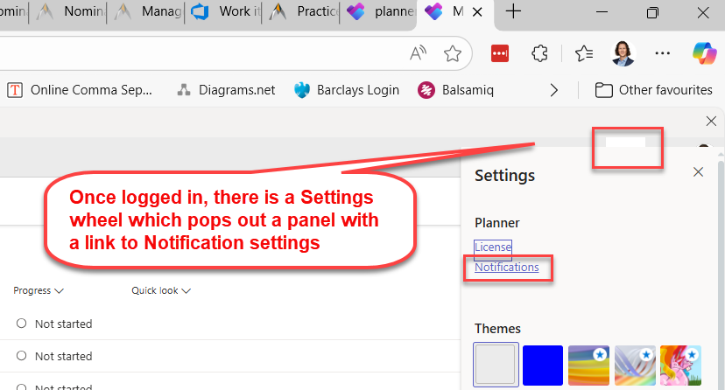Open the red password manager extension icon
Viewport: 725px width, 390px height.
coord(500,53)
